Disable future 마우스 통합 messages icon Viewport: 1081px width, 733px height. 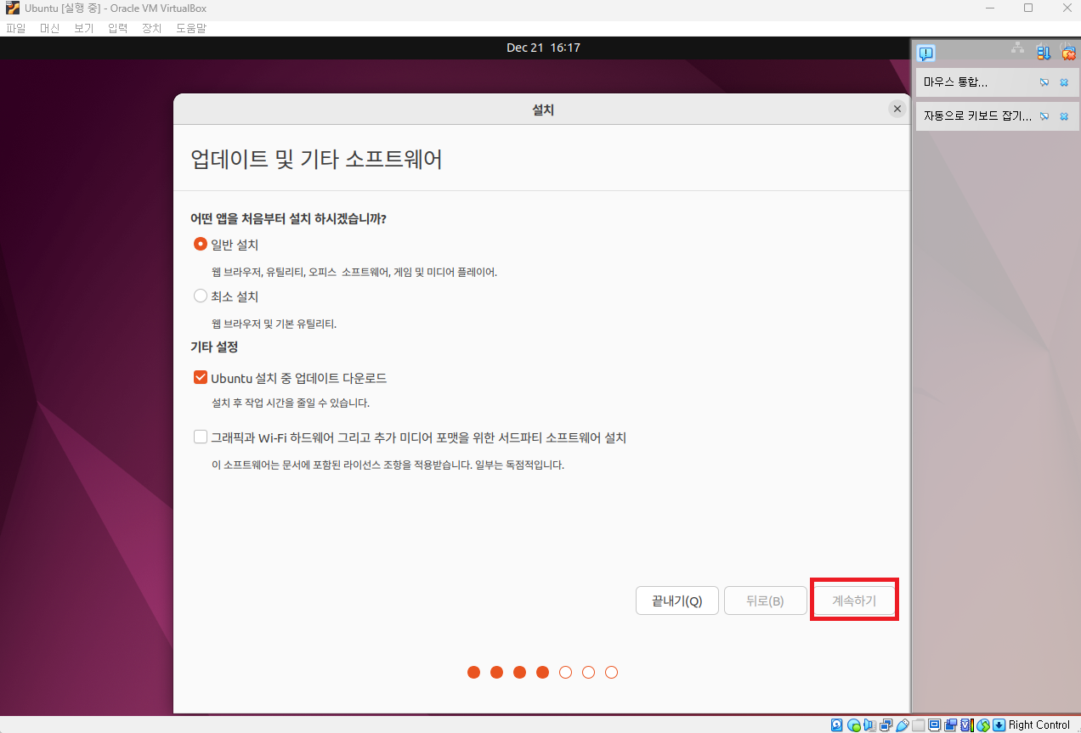coord(1044,82)
